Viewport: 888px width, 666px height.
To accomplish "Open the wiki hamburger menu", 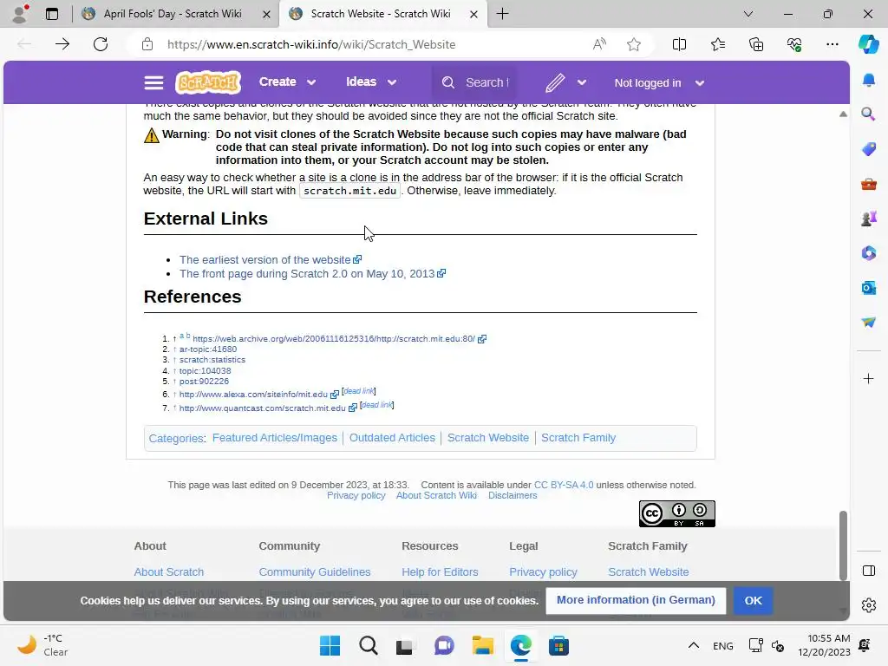I will (153, 82).
